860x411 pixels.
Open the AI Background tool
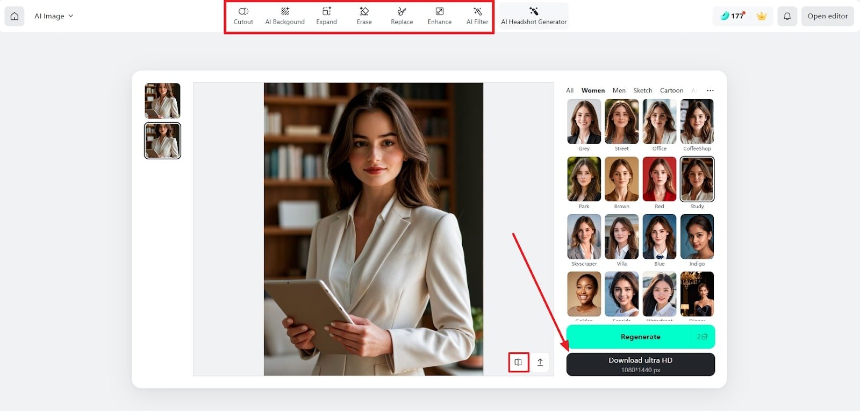[x=285, y=16]
